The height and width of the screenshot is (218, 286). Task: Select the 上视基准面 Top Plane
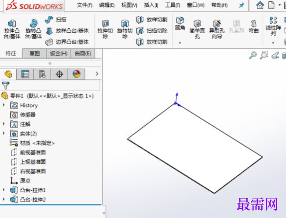29,162
